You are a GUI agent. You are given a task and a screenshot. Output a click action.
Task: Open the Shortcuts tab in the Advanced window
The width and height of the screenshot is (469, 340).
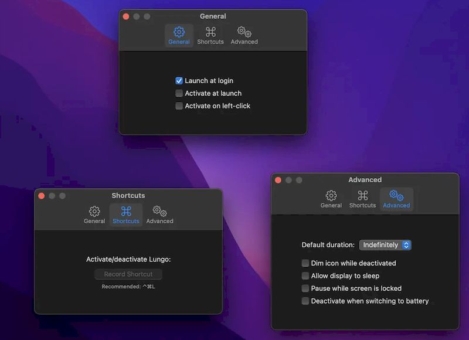tap(362, 199)
